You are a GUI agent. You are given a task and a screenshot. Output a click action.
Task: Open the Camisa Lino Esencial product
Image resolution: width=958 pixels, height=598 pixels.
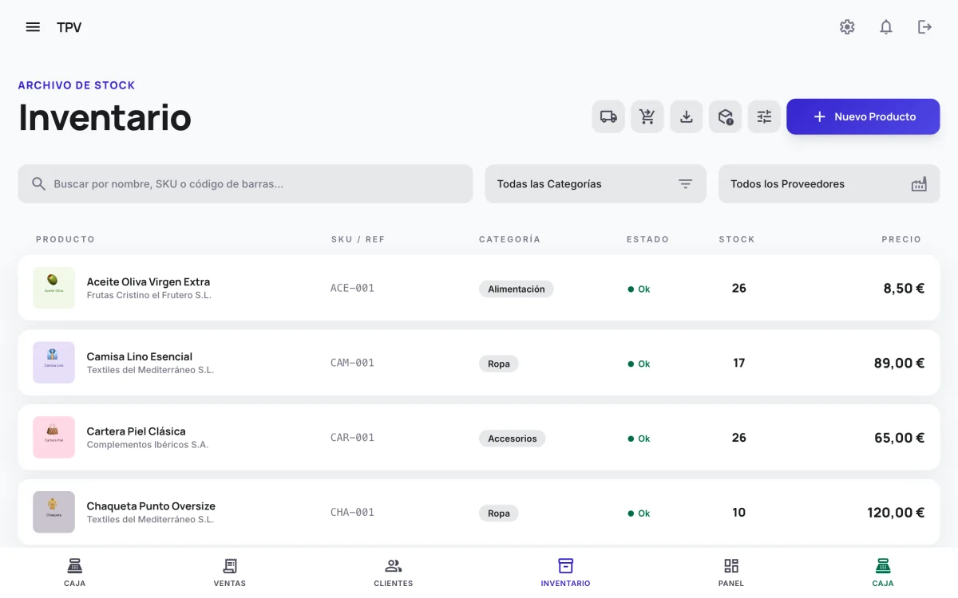pyautogui.click(x=140, y=356)
